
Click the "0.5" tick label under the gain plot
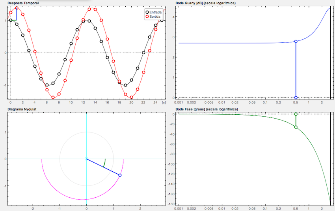pos(296,103)
